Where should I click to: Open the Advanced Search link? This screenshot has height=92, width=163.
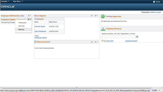pos(131,41)
